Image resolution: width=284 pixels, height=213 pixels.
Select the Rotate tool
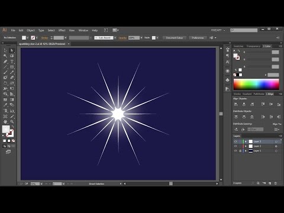(5, 83)
